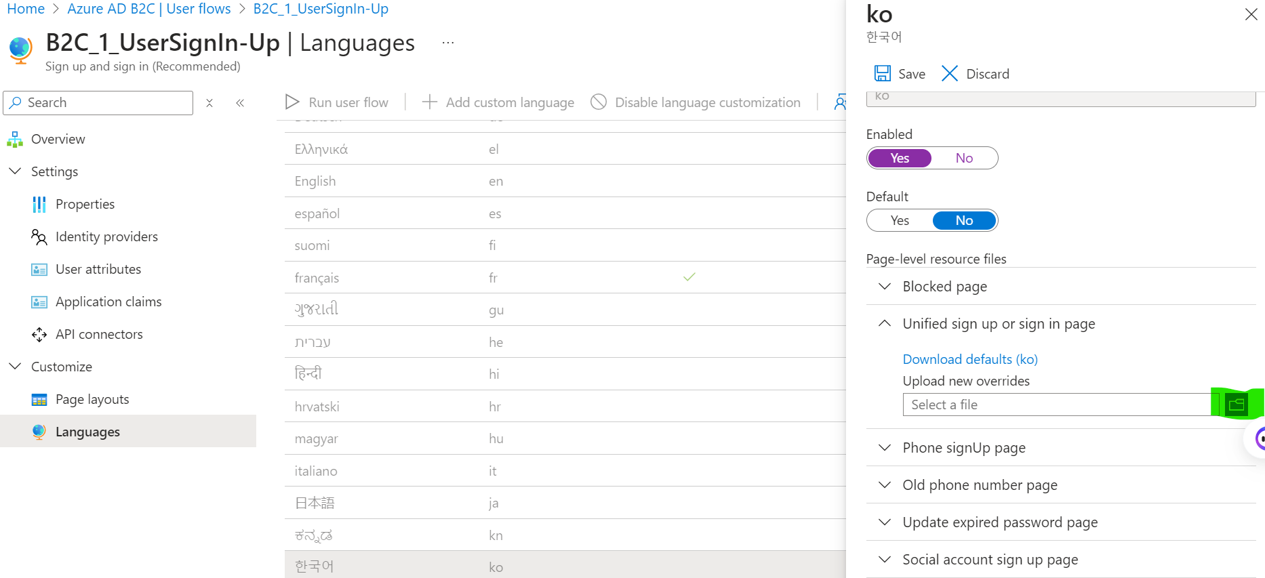This screenshot has width=1265, height=578.
Task: Select the español language row
Action: click(x=565, y=213)
